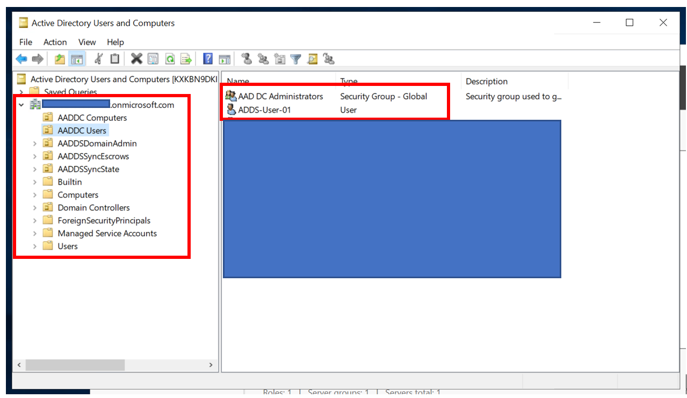This screenshot has height=398, width=687.
Task: Expand the Builtin node arrow
Action: pos(35,182)
